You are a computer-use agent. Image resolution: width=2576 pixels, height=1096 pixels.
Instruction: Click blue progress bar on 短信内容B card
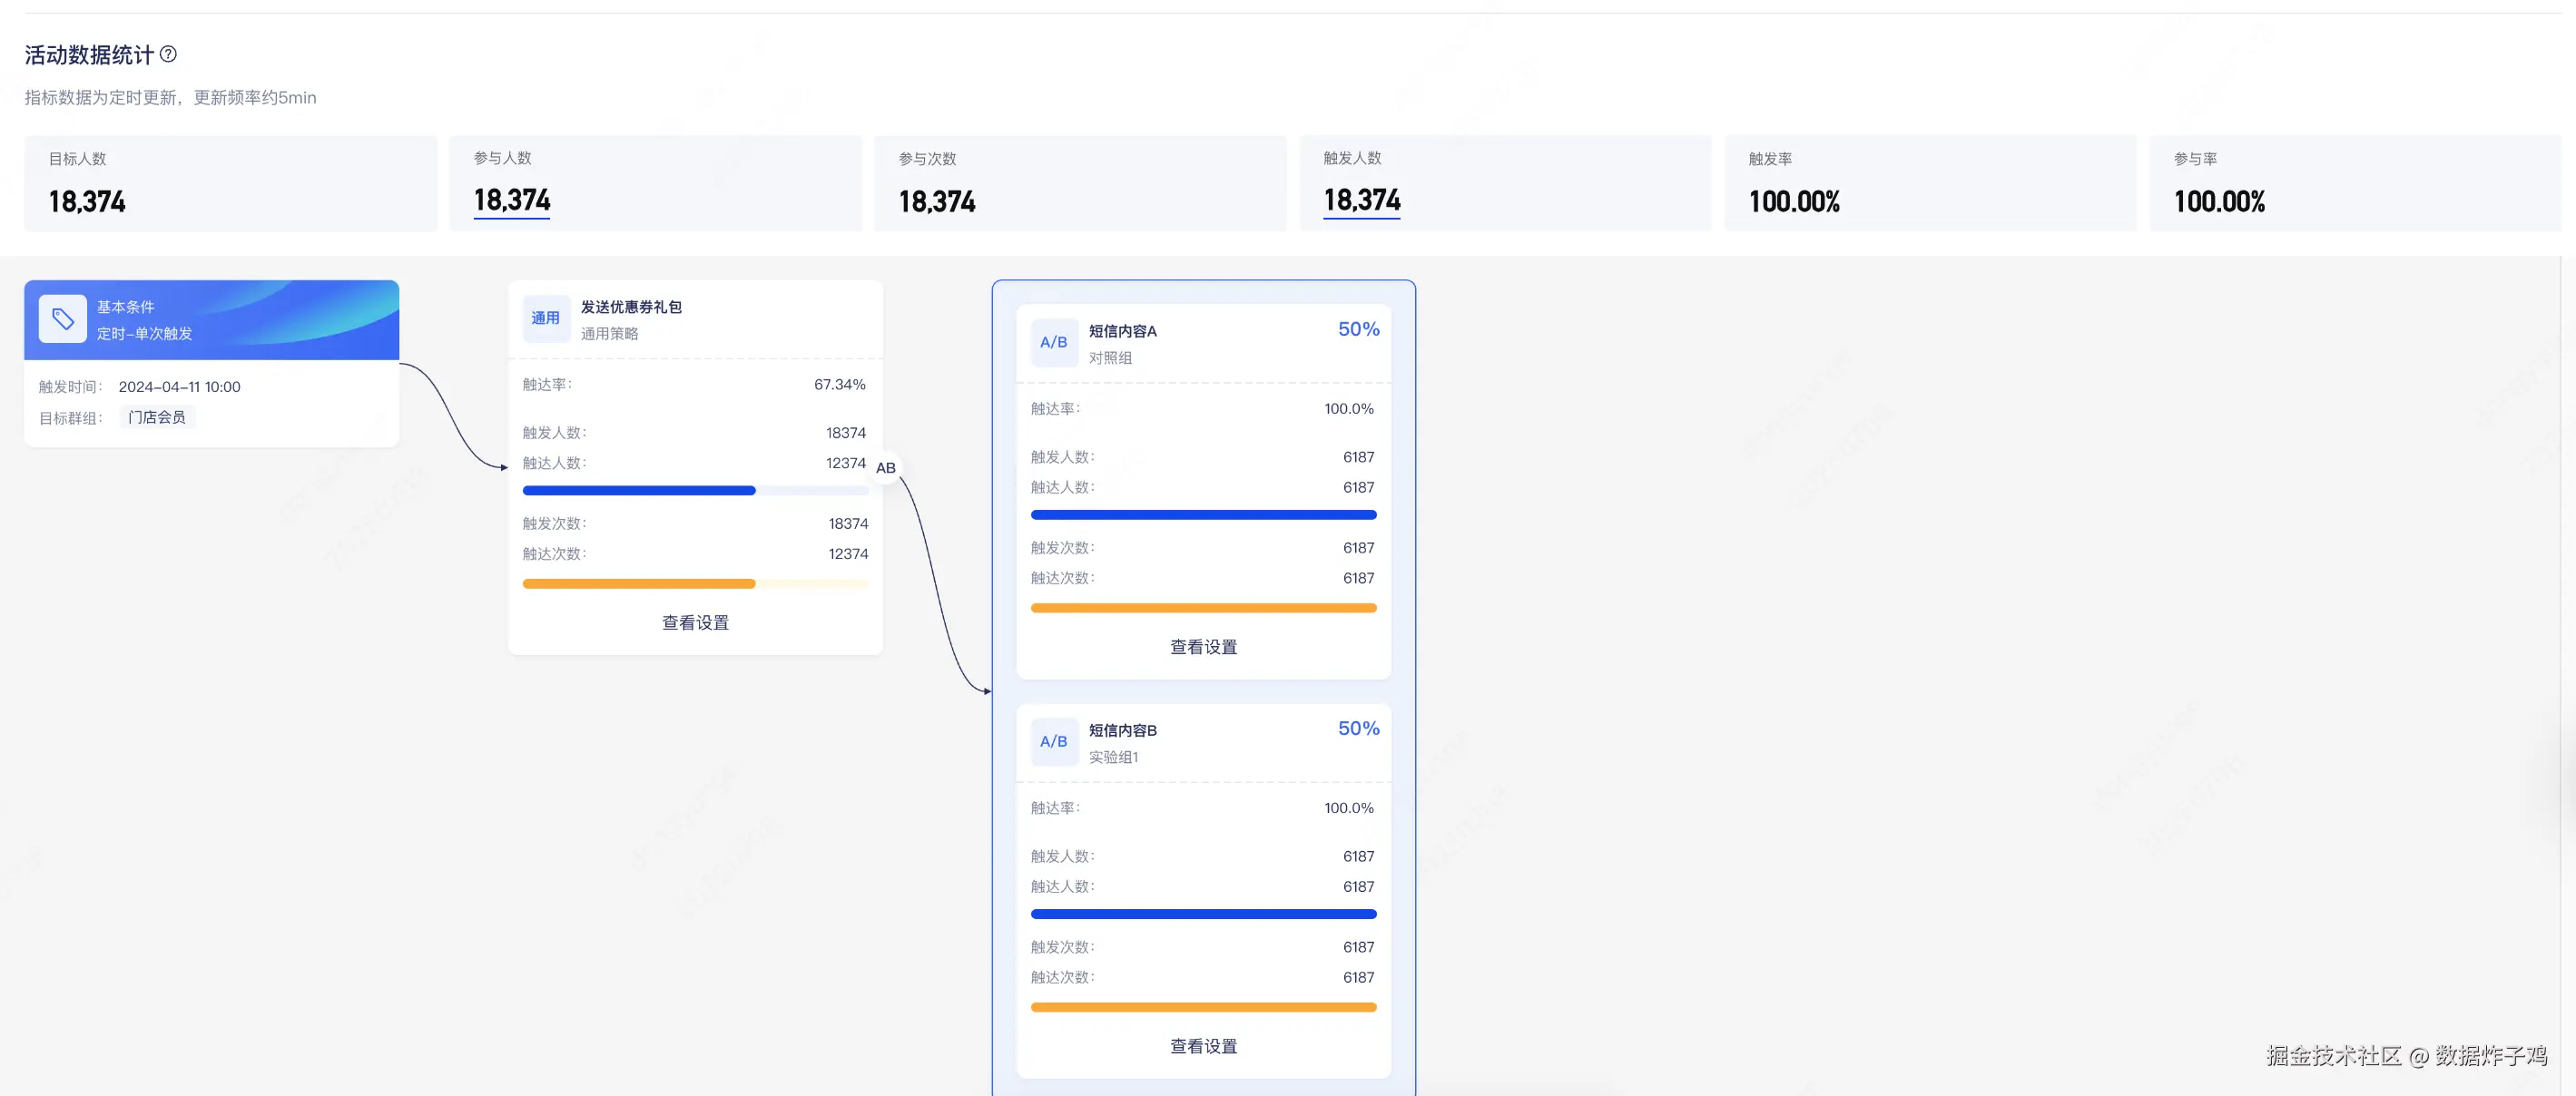tap(1204, 914)
